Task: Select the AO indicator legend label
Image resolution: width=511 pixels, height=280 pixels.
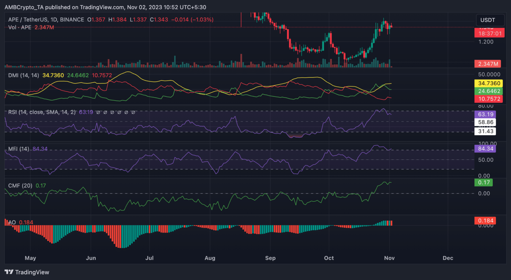Action: pos(12,222)
